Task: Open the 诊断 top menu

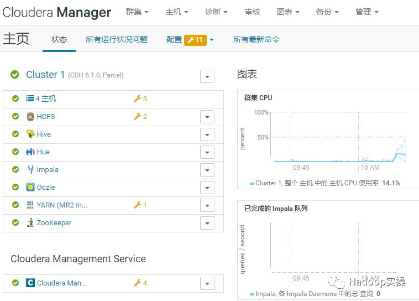Action: click(216, 12)
